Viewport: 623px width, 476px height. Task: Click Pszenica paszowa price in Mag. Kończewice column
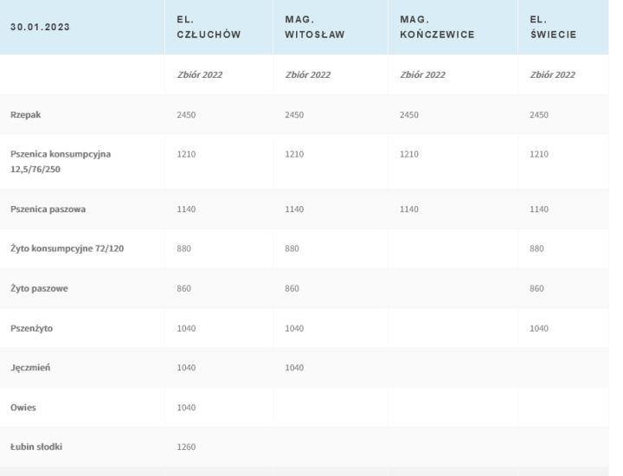click(x=412, y=209)
